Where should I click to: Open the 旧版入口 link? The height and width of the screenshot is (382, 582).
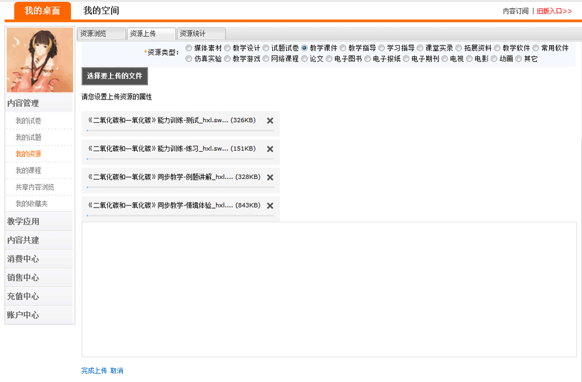[x=554, y=11]
